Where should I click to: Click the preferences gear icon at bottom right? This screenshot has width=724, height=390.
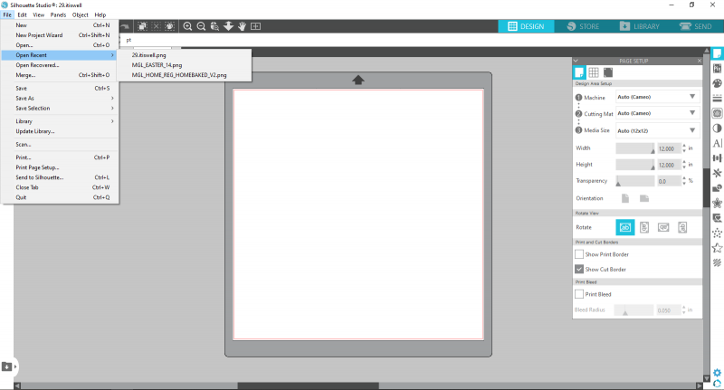718,372
